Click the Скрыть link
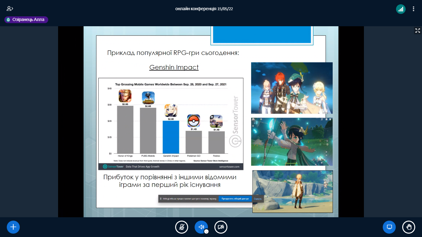 [258, 199]
